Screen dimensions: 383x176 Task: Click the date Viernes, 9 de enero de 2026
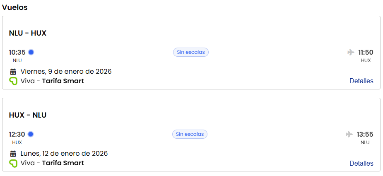pos(66,71)
